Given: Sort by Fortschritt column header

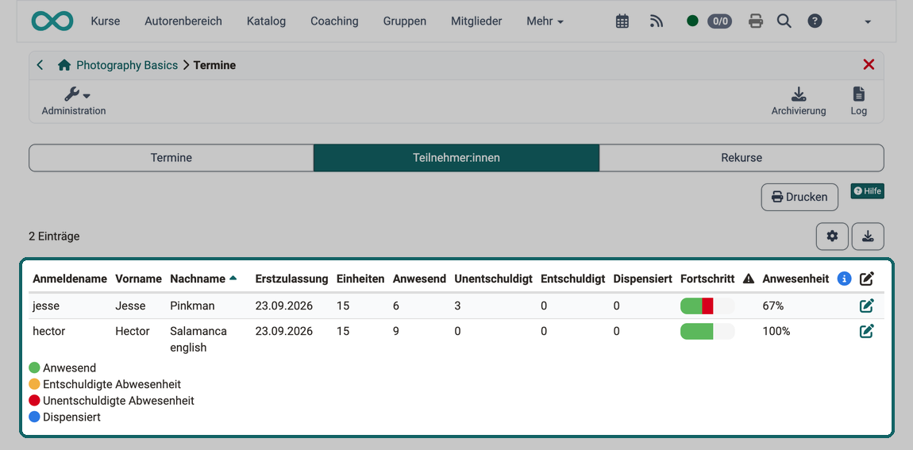Looking at the screenshot, I should (707, 279).
